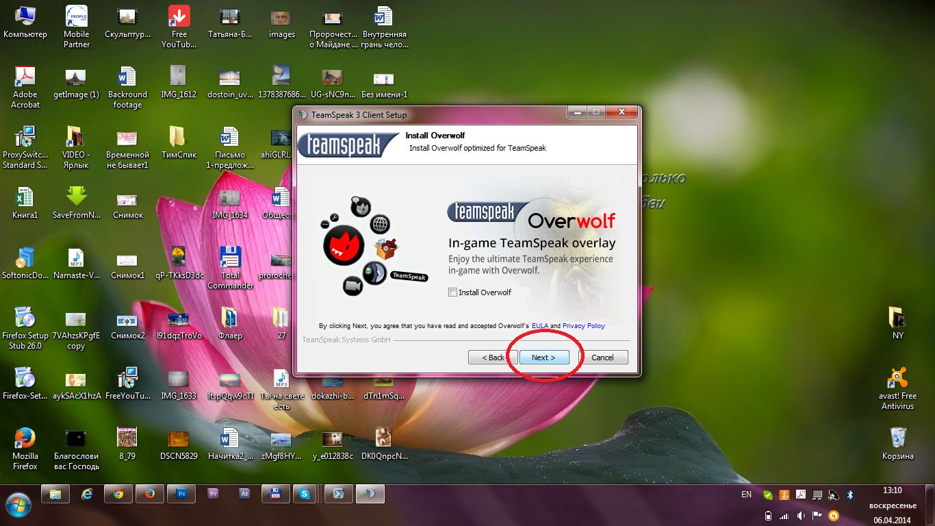
Task: Select the Free YouTube downloader shortcut at the top
Action: coord(179,27)
